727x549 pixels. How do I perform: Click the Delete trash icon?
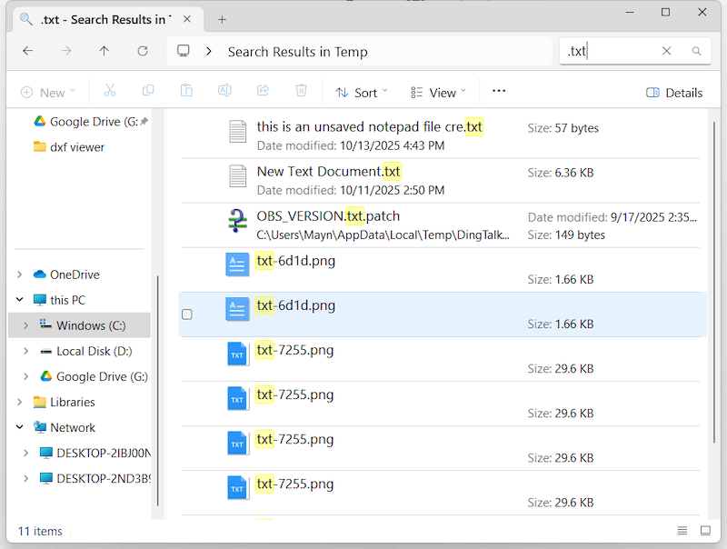tap(301, 92)
